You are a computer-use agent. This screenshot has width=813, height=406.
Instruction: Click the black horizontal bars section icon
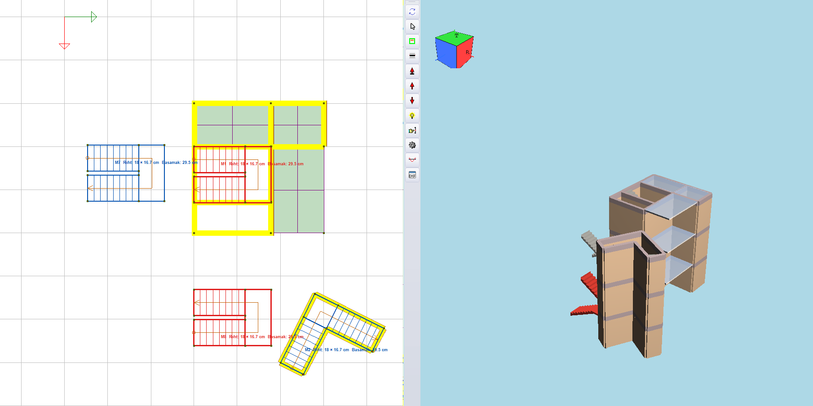tap(412, 56)
